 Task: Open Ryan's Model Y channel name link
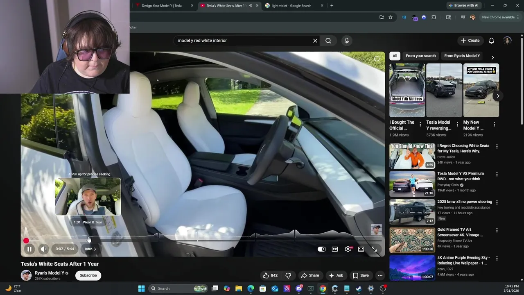tap(50, 273)
